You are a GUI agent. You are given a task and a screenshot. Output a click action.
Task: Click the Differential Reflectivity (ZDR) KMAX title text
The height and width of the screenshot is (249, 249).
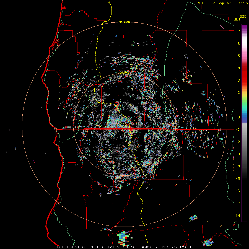tap(124, 247)
